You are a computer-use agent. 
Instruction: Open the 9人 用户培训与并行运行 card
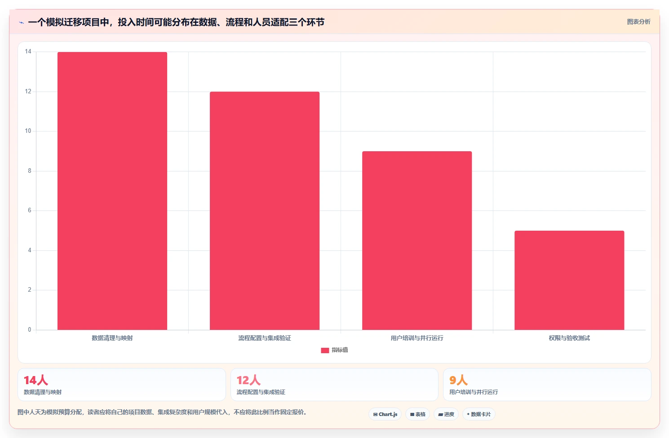547,385
